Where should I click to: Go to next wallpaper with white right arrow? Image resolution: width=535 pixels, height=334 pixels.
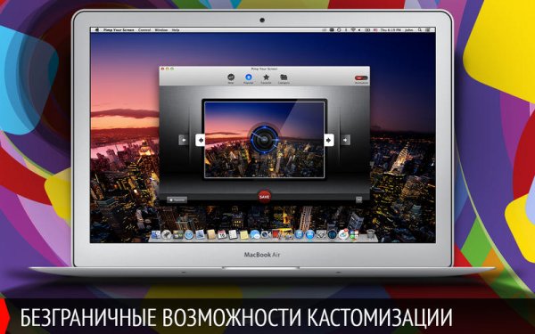coord(328,140)
